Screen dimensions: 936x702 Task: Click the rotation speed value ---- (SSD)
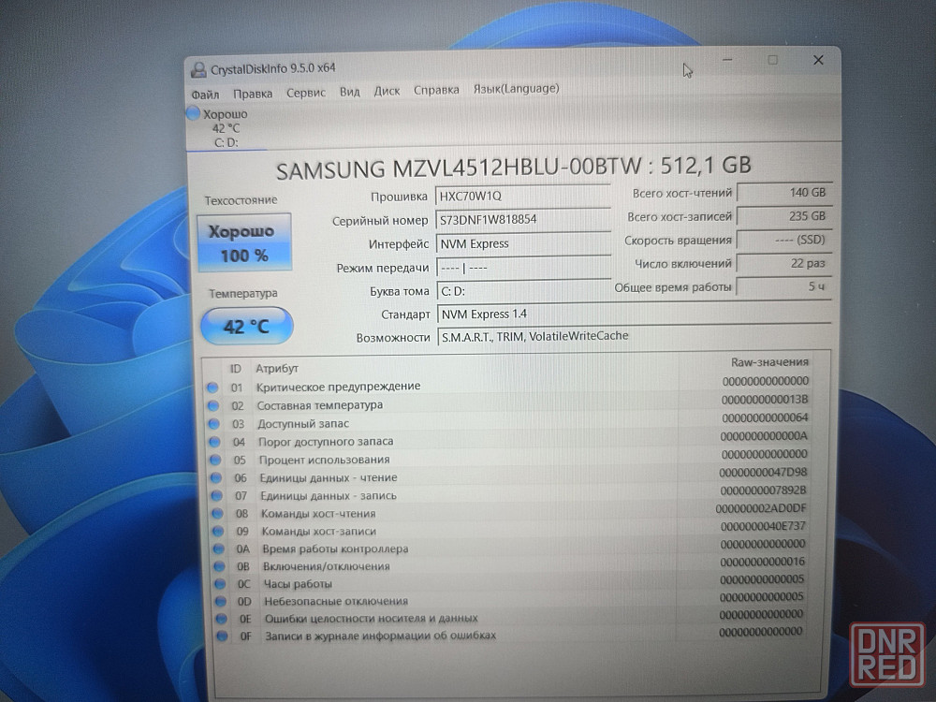click(783, 240)
